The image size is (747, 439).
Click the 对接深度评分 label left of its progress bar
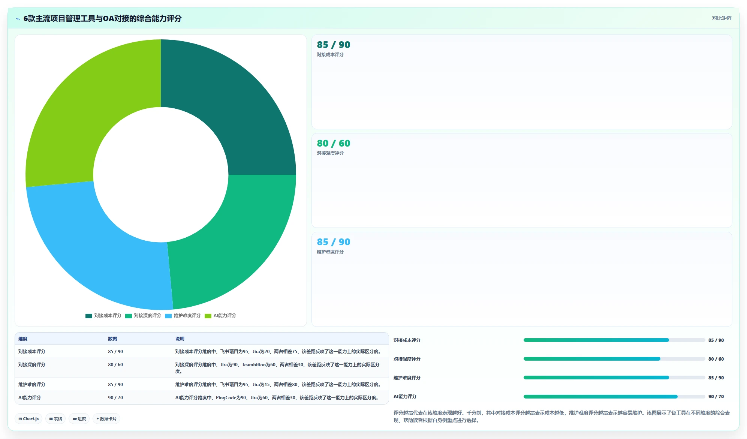407,359
